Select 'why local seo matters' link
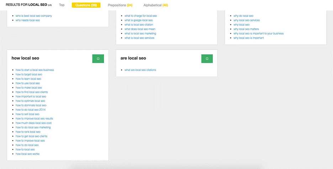This screenshot has height=169, width=333. tap(246, 29)
